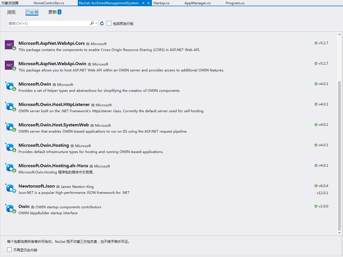Open the HomeController.cs document tab
343x257 pixels.
49,3
